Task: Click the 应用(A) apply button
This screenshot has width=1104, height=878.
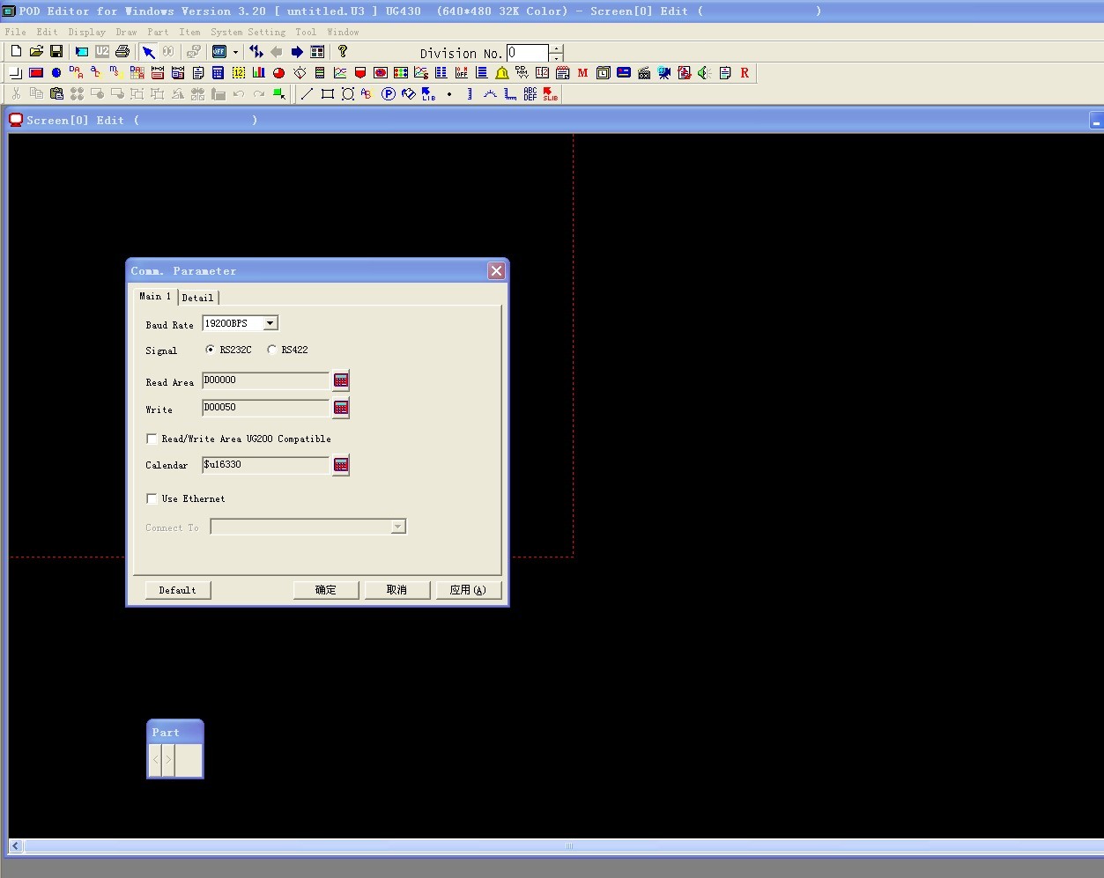Action: [468, 590]
